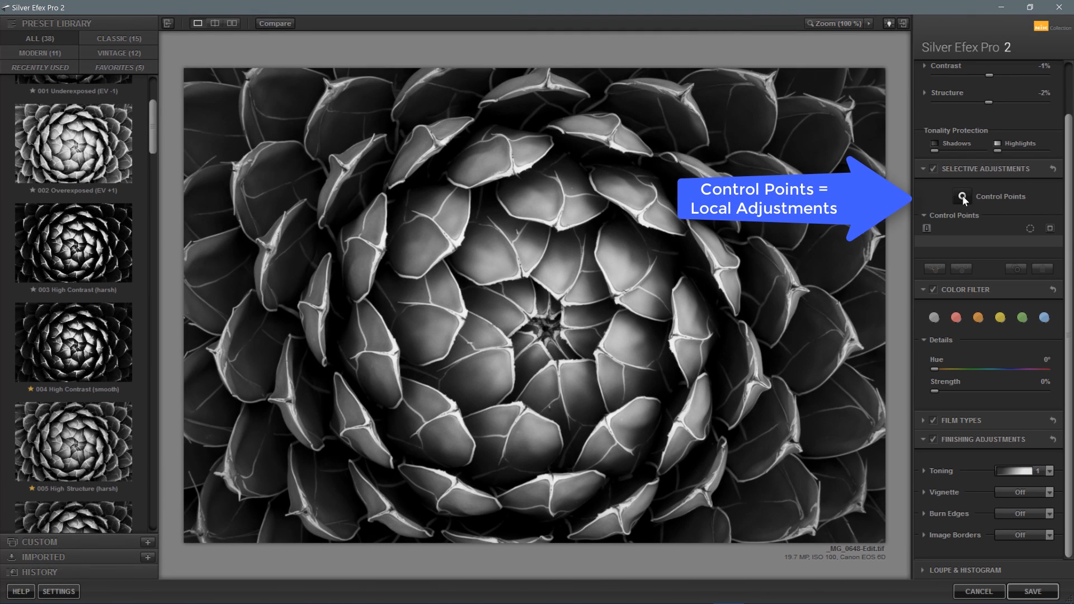Ungroup the control points
The image size is (1074, 604).
961,269
